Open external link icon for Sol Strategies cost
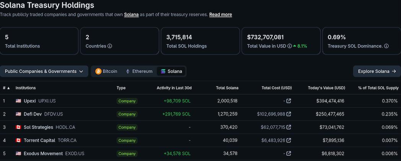Screen dimensions: 401x161 (289, 127)
